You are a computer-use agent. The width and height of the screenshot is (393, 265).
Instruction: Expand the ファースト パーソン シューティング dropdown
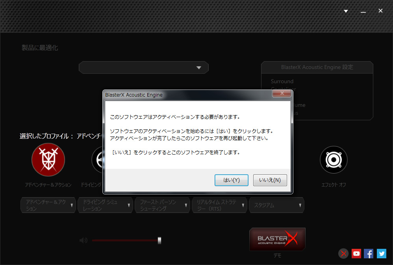pyautogui.click(x=162, y=205)
